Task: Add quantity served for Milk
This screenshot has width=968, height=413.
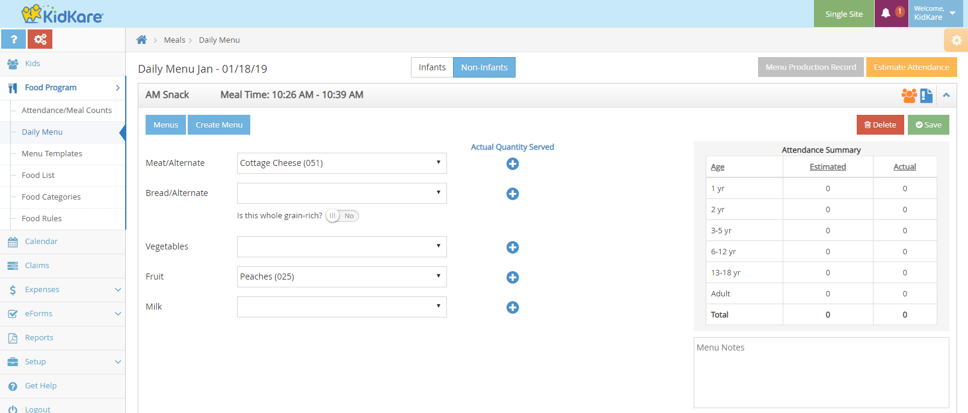Action: (x=513, y=307)
